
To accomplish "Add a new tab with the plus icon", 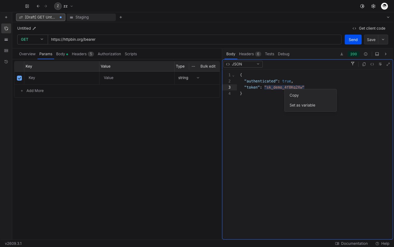I will (121, 17).
